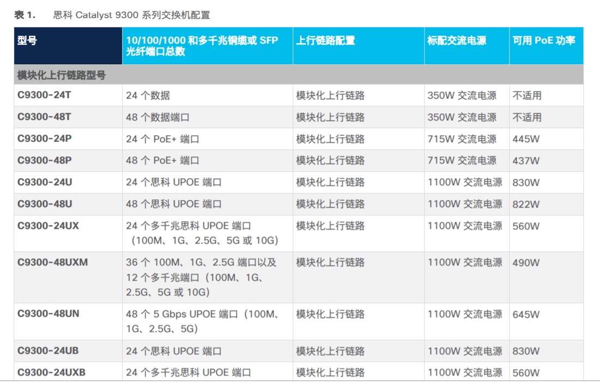600x382 pixels.
Task: Select "350W 交流电源" in the C9300-48T row
Action: (462, 117)
